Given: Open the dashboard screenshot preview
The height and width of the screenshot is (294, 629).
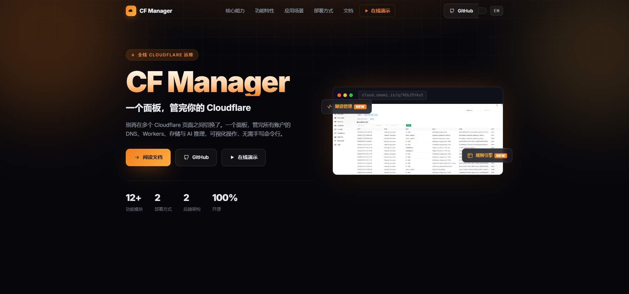Looking at the screenshot, I should coord(418,139).
